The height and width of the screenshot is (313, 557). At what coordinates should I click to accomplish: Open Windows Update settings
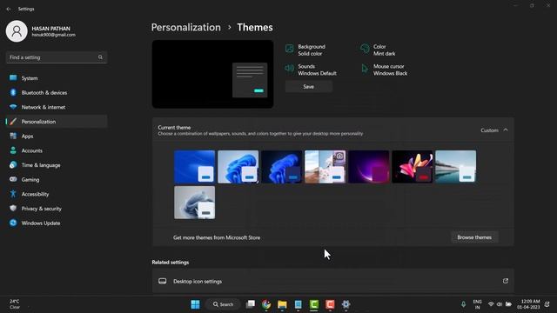click(x=56, y=223)
